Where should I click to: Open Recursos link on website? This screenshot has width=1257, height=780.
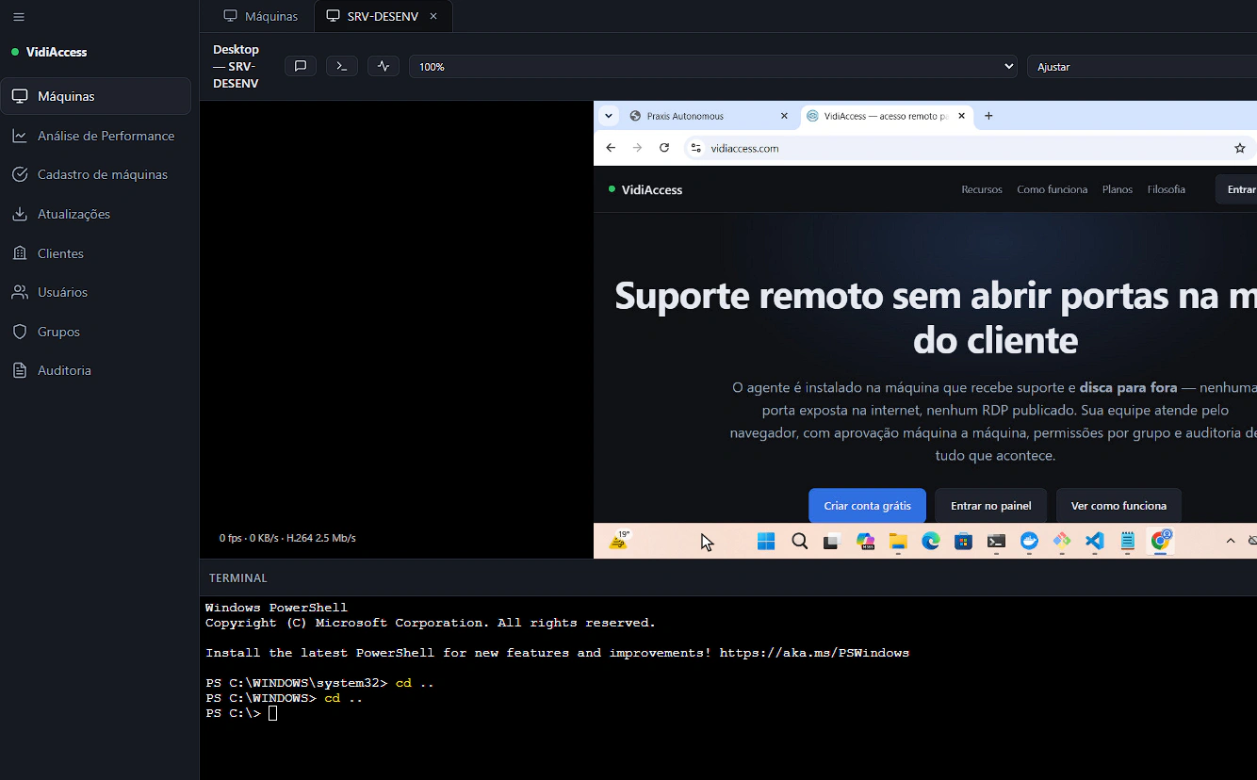tap(982, 189)
